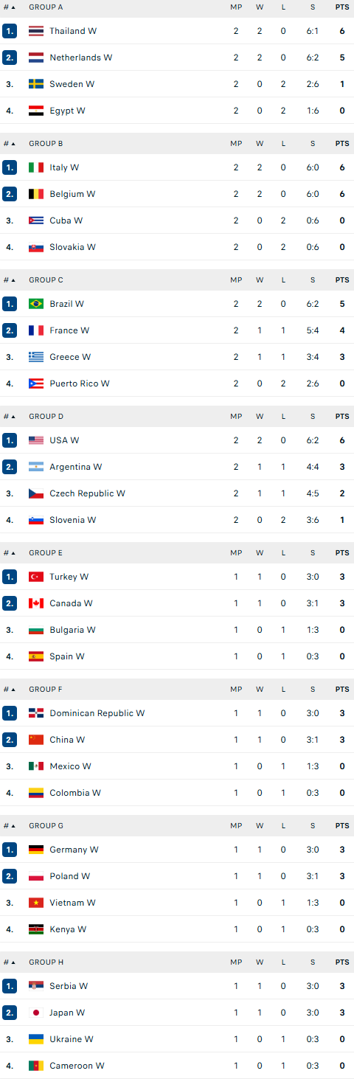Click the Japan flag in Group H
Image resolution: width=354 pixels, height=1079 pixels.
36,1013
